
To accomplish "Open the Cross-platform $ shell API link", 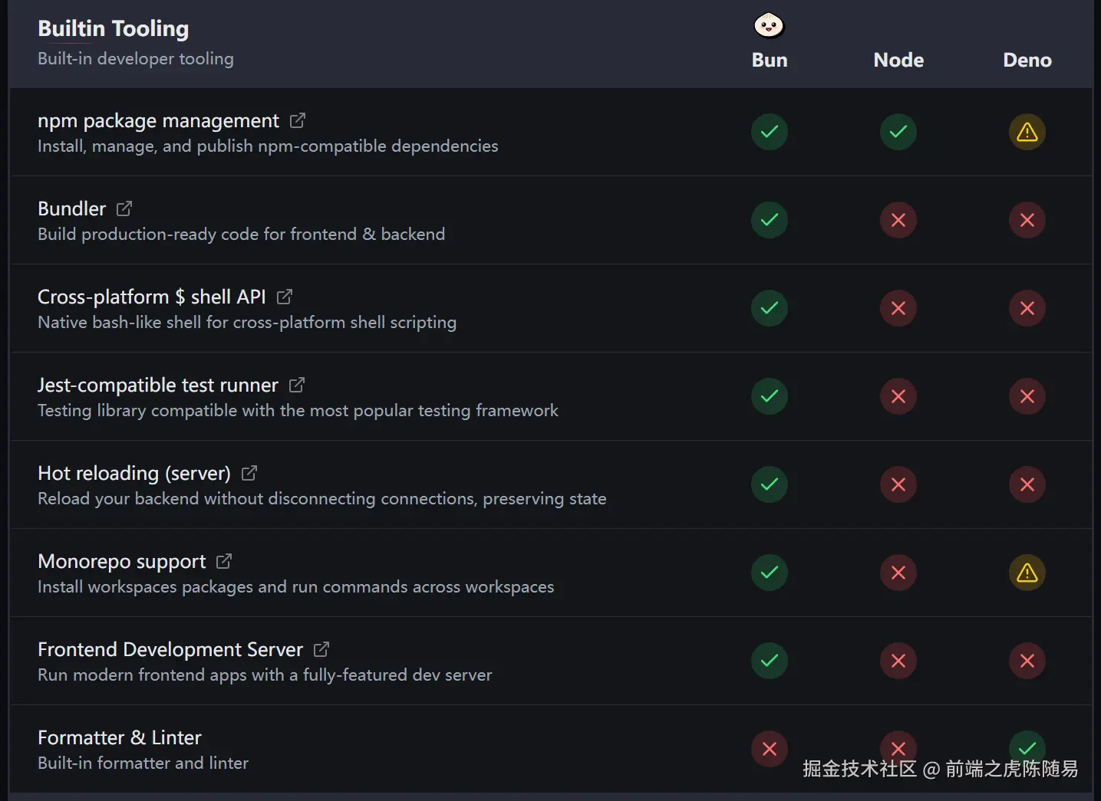I will (x=152, y=297).
